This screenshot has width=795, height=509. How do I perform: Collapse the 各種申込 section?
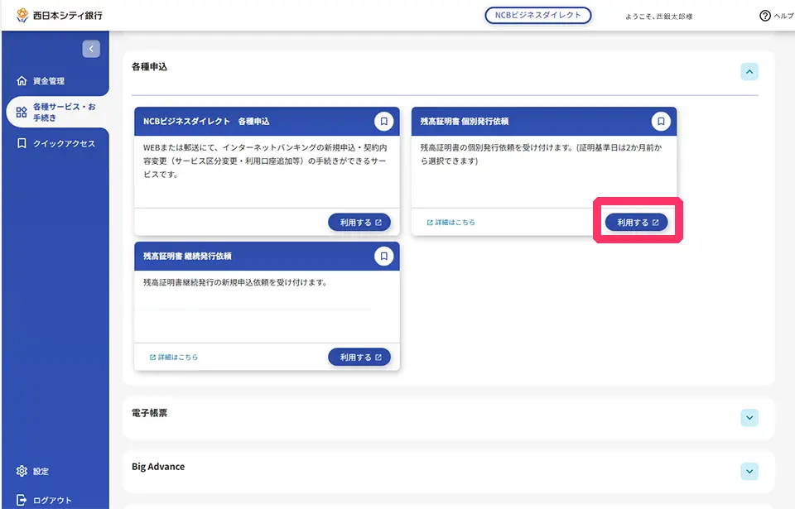[x=749, y=71]
